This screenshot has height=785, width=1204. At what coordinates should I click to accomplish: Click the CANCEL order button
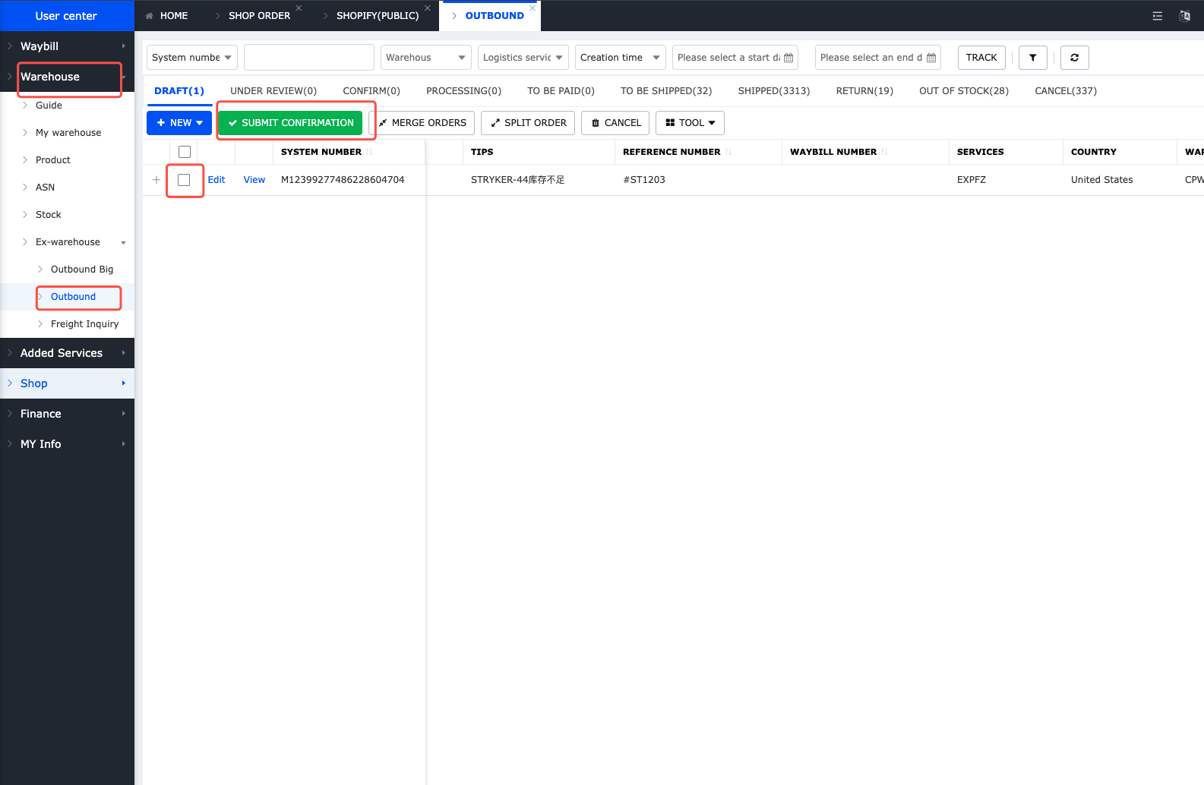615,123
